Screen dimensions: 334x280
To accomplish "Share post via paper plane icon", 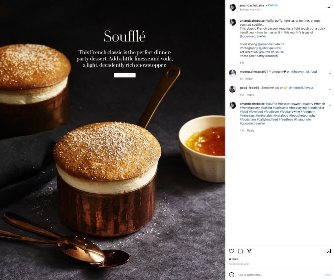I will 249,251.
